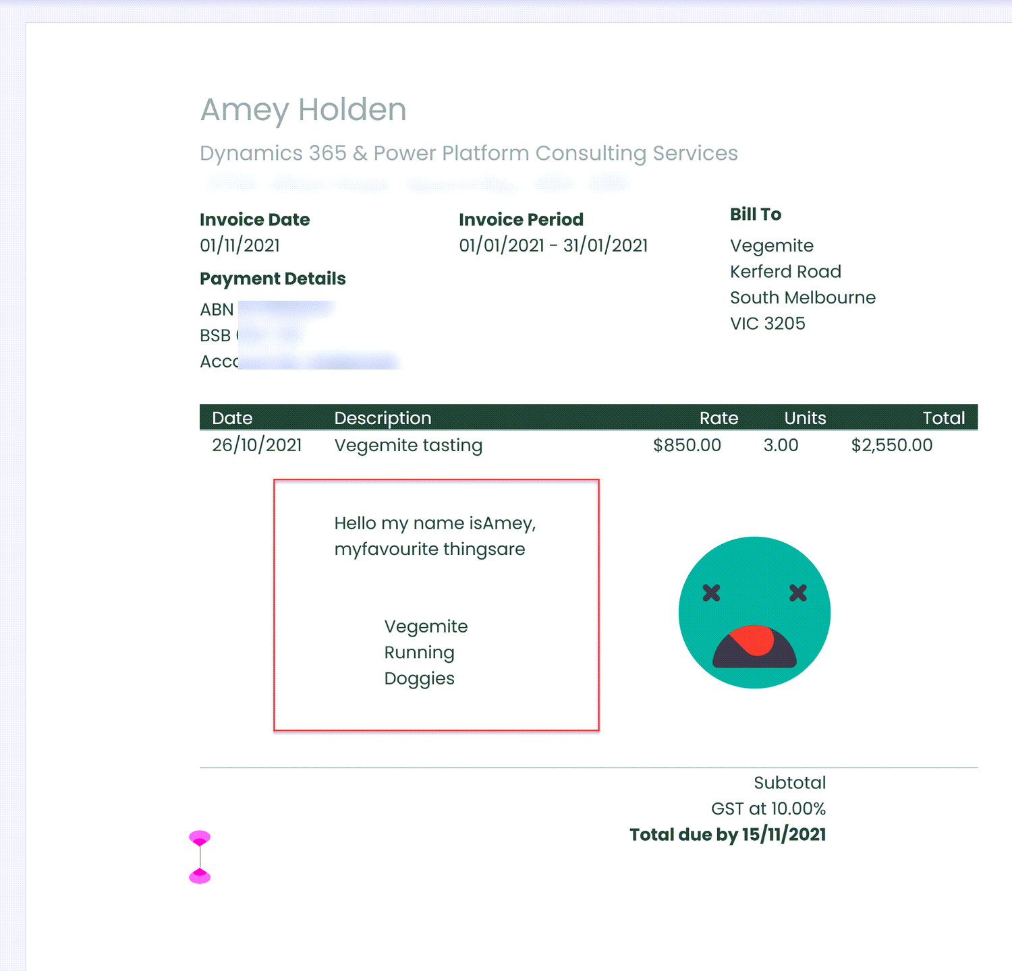This screenshot has width=1012, height=971.
Task: Click the 'Amey Holden' invoice title
Action: [302, 109]
